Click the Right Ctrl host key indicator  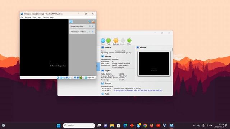click(91, 78)
